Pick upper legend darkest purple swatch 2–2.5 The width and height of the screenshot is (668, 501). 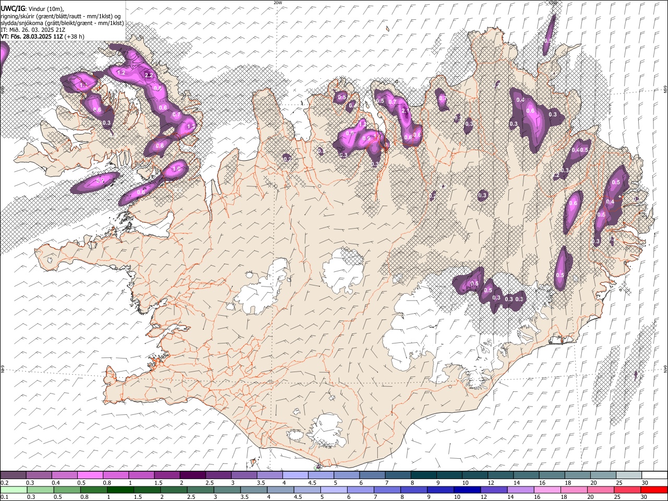point(193,475)
